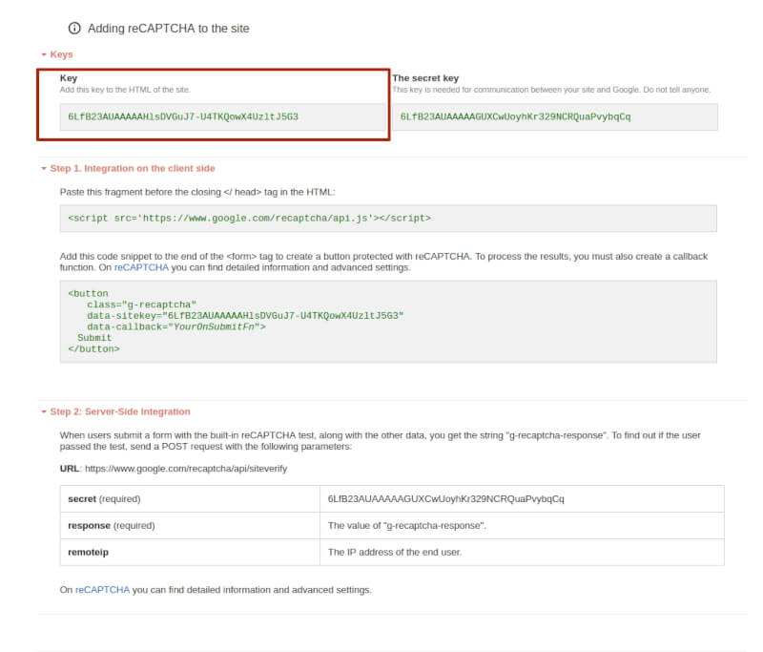Image resolution: width=763 pixels, height=652 pixels.
Task: Collapse Step 1 Integration on client side
Action: [129, 168]
